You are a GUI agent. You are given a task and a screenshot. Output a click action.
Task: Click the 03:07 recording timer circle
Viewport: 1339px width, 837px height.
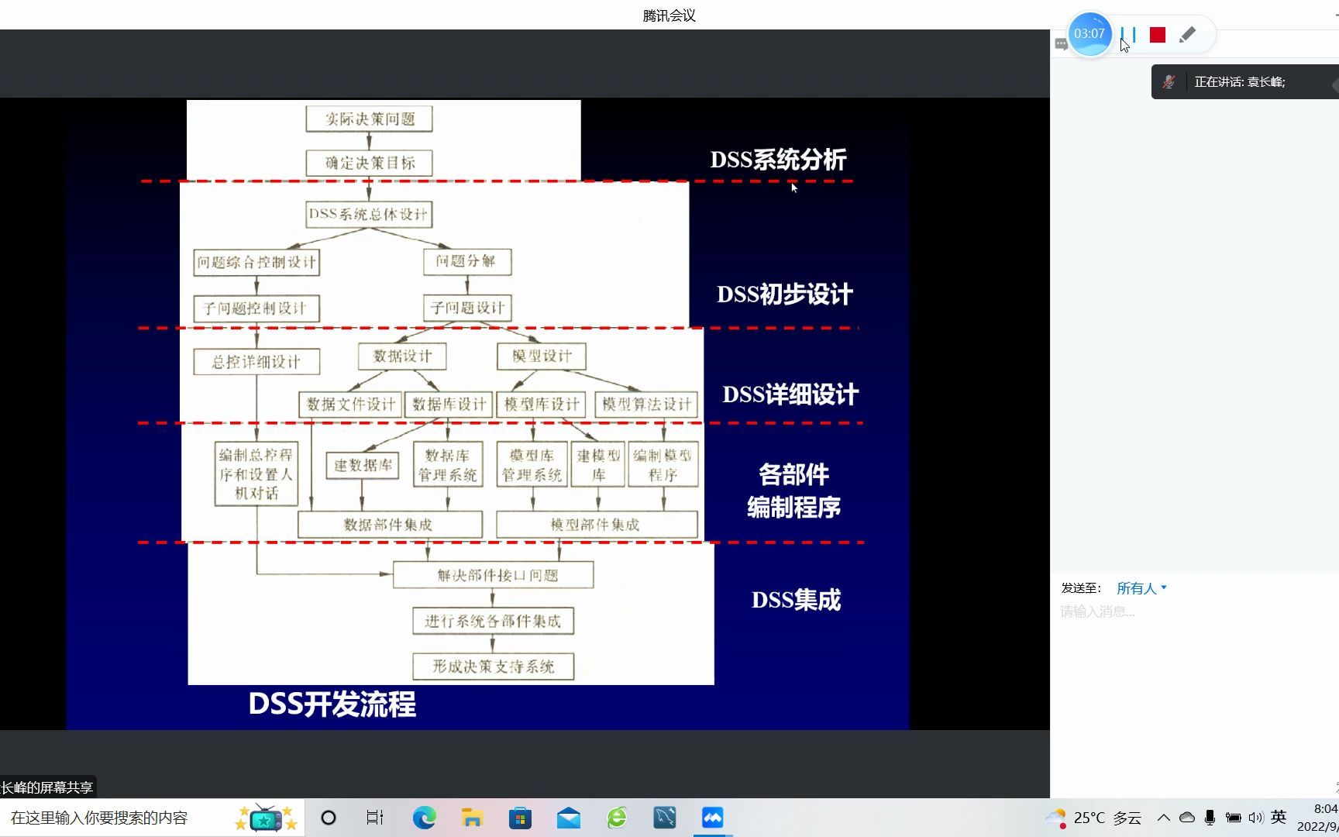pyautogui.click(x=1089, y=34)
